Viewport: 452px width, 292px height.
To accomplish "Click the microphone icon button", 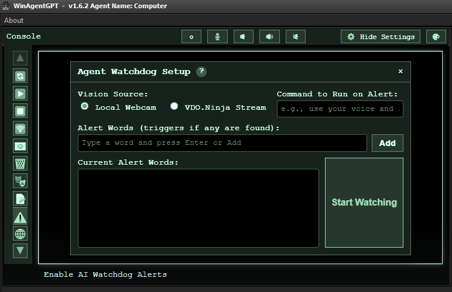I will pyautogui.click(x=217, y=36).
